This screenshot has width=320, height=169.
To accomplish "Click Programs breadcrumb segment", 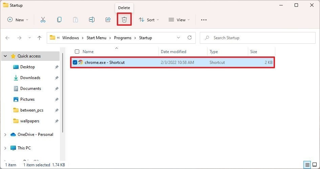I will [123, 38].
